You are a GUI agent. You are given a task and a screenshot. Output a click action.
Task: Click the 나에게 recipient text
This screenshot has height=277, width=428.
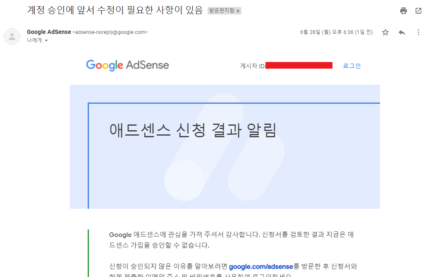(x=34, y=41)
